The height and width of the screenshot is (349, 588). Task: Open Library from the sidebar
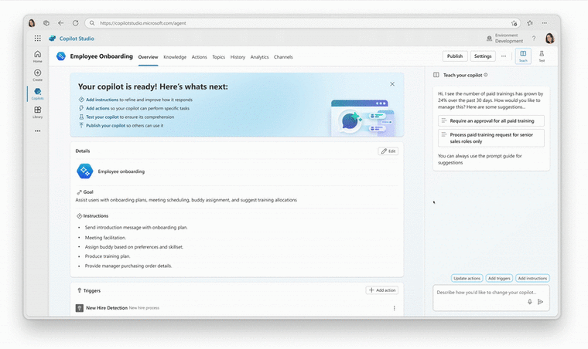37,111
